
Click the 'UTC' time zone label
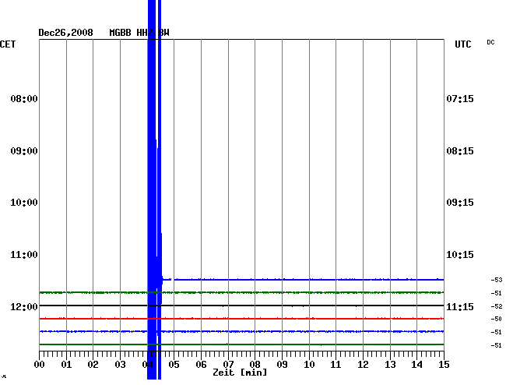tap(462, 44)
